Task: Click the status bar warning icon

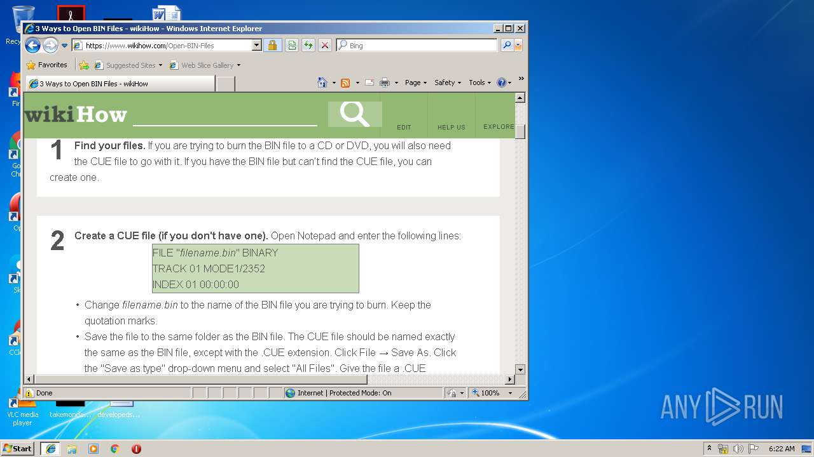Action: (x=29, y=393)
